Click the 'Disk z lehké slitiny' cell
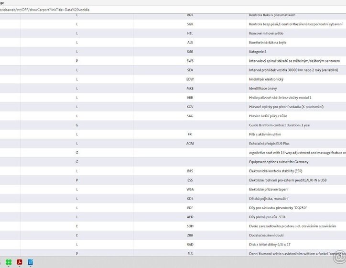 pyautogui.click(x=270, y=244)
